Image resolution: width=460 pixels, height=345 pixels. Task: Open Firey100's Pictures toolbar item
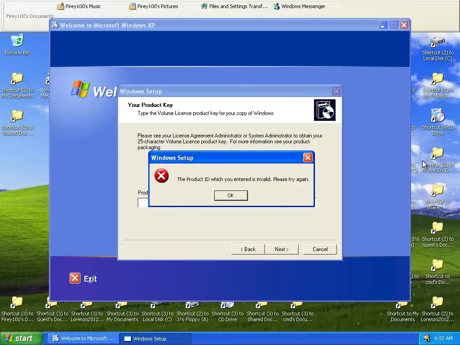pyautogui.click(x=154, y=6)
